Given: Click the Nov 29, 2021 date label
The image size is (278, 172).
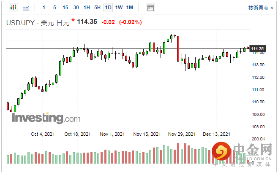Looking at the screenshot, I should coord(182,134).
